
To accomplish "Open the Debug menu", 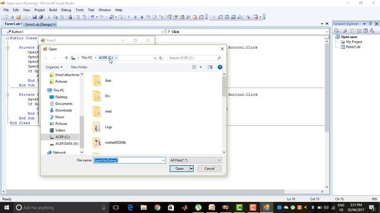I will click(66, 10).
